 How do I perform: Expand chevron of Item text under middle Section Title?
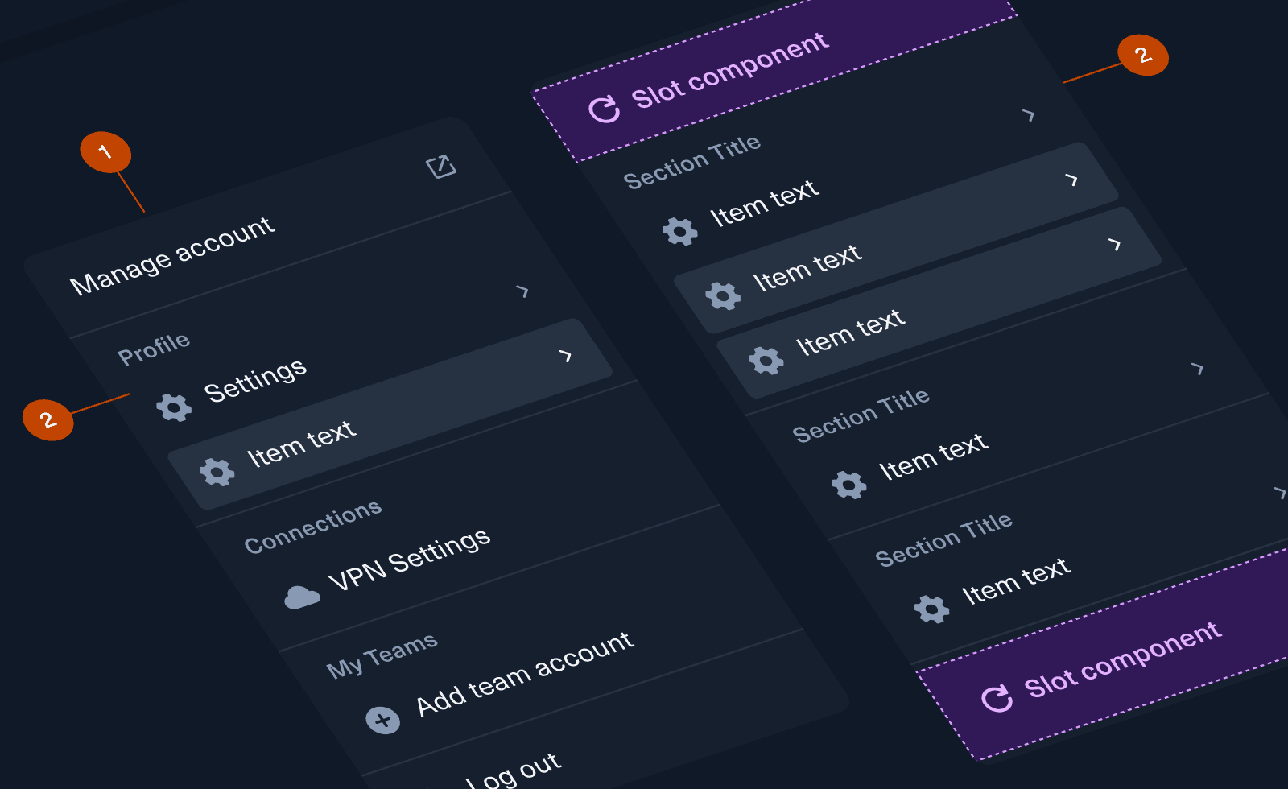[x=1198, y=369]
